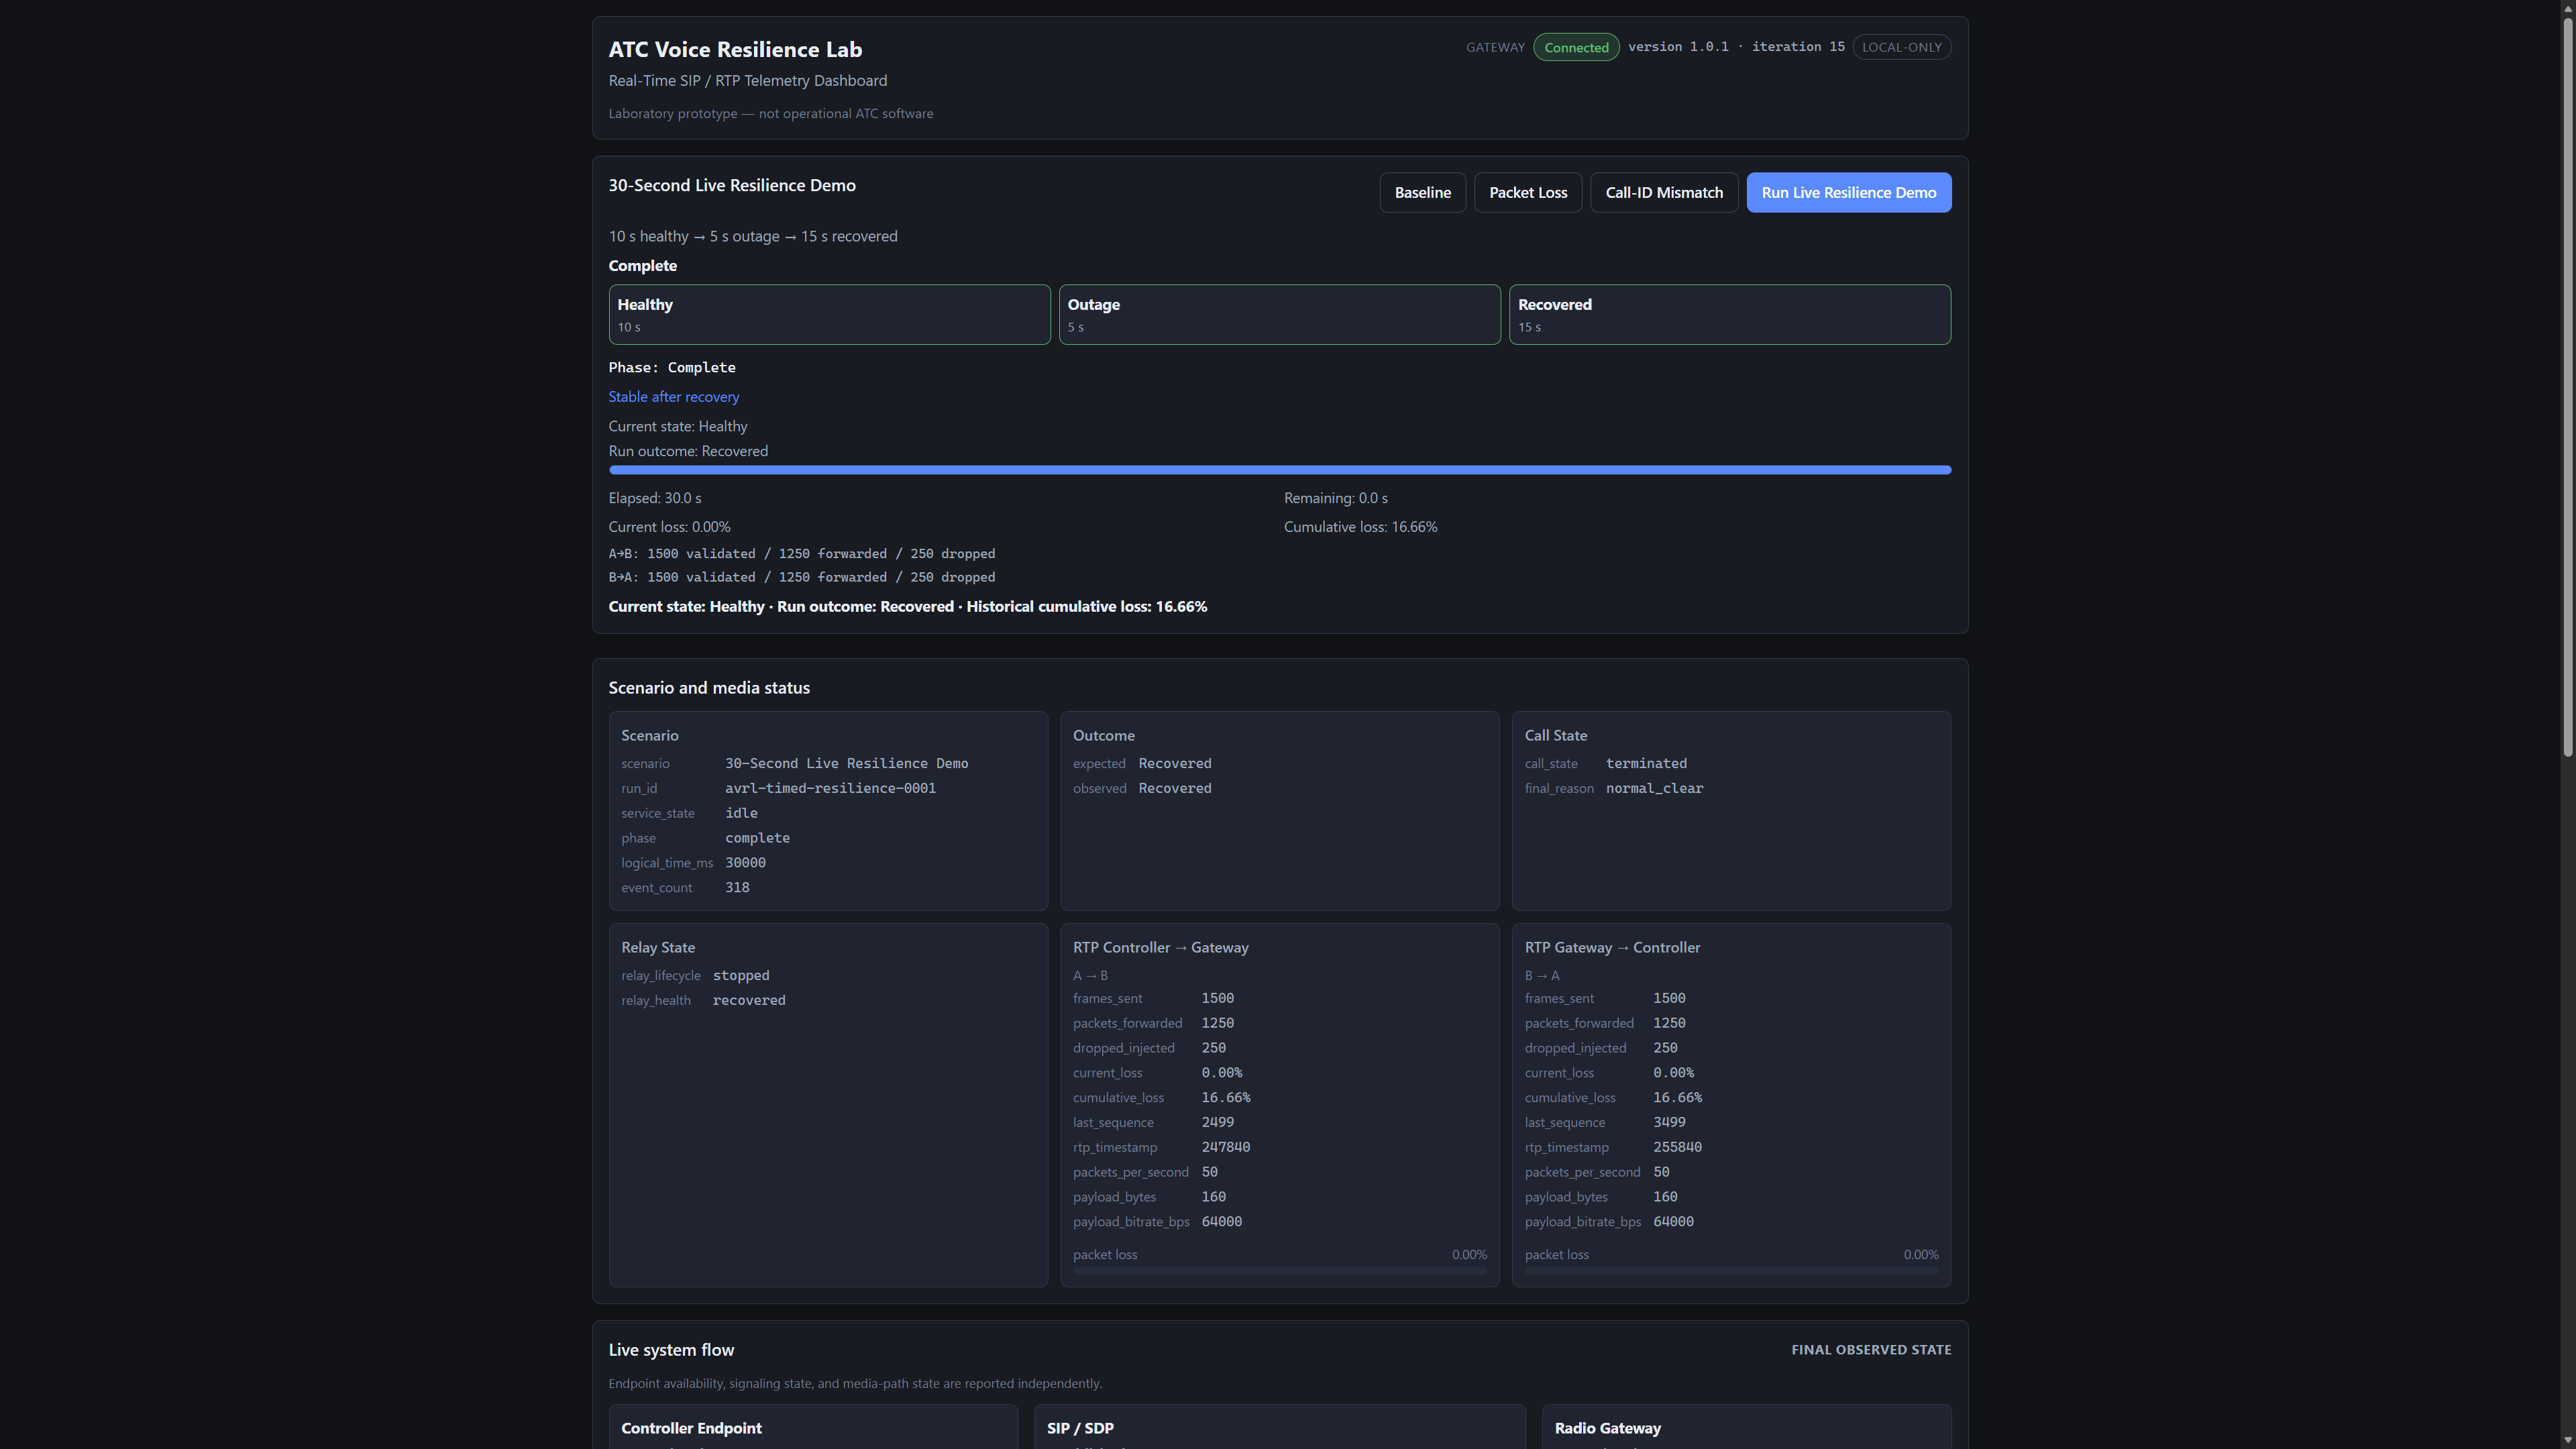Click Current loss: 0.00% in demo panel
Screen dimensions: 2576x1449
tap(669, 527)
